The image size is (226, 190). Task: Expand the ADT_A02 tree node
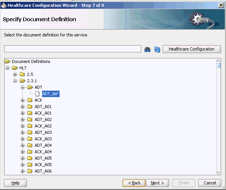(x=22, y=119)
